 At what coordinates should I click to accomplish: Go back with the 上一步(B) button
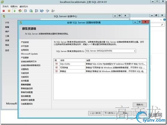click(95, 113)
